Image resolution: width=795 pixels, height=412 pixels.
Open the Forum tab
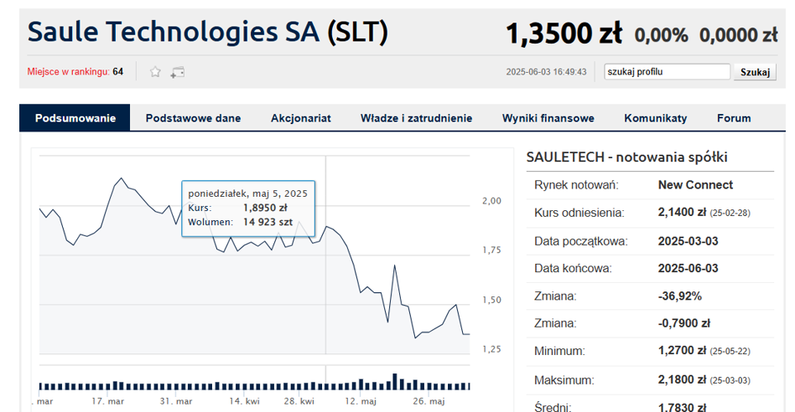pos(734,118)
